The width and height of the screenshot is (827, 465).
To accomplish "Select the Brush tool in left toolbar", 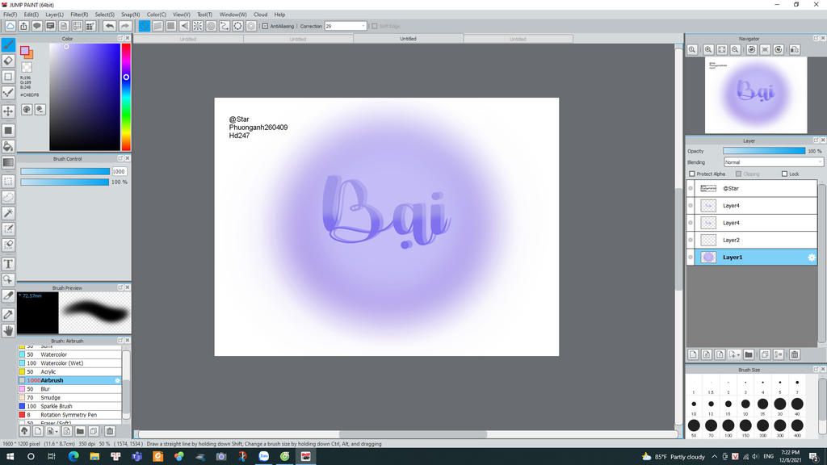I will click(x=8, y=45).
